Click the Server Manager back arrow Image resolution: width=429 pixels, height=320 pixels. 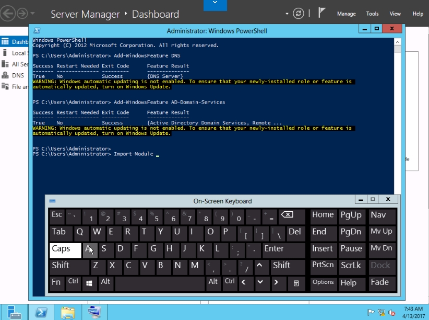pyautogui.click(x=7, y=13)
